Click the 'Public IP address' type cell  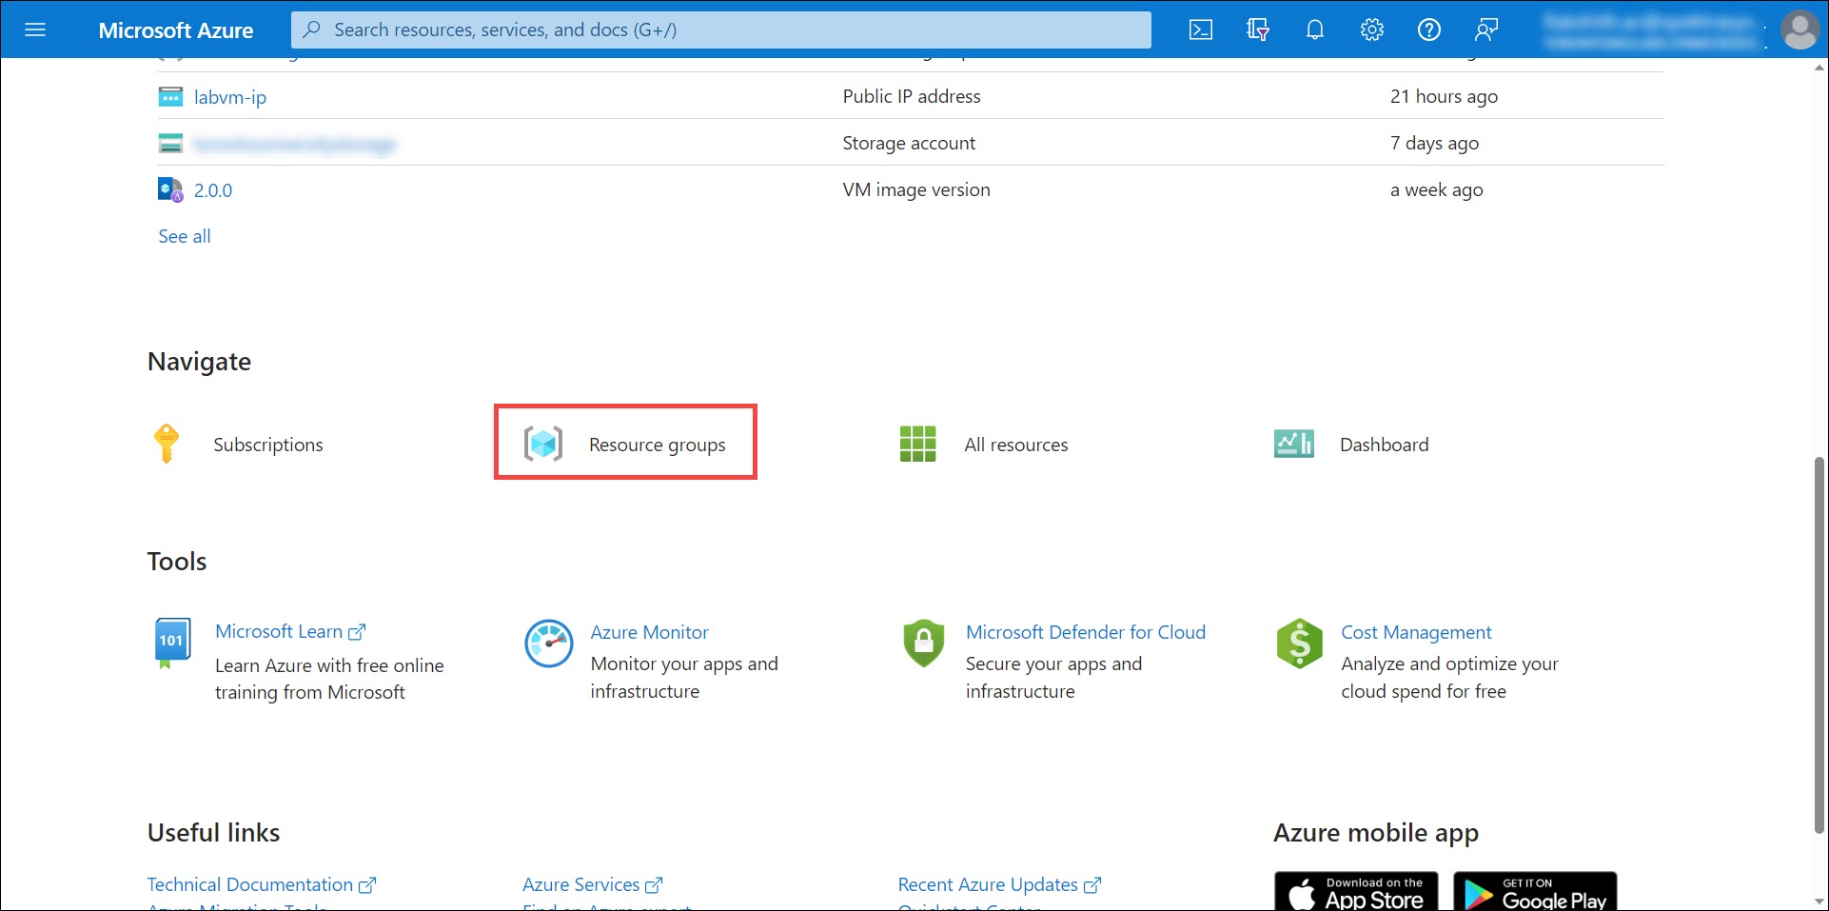912,96
